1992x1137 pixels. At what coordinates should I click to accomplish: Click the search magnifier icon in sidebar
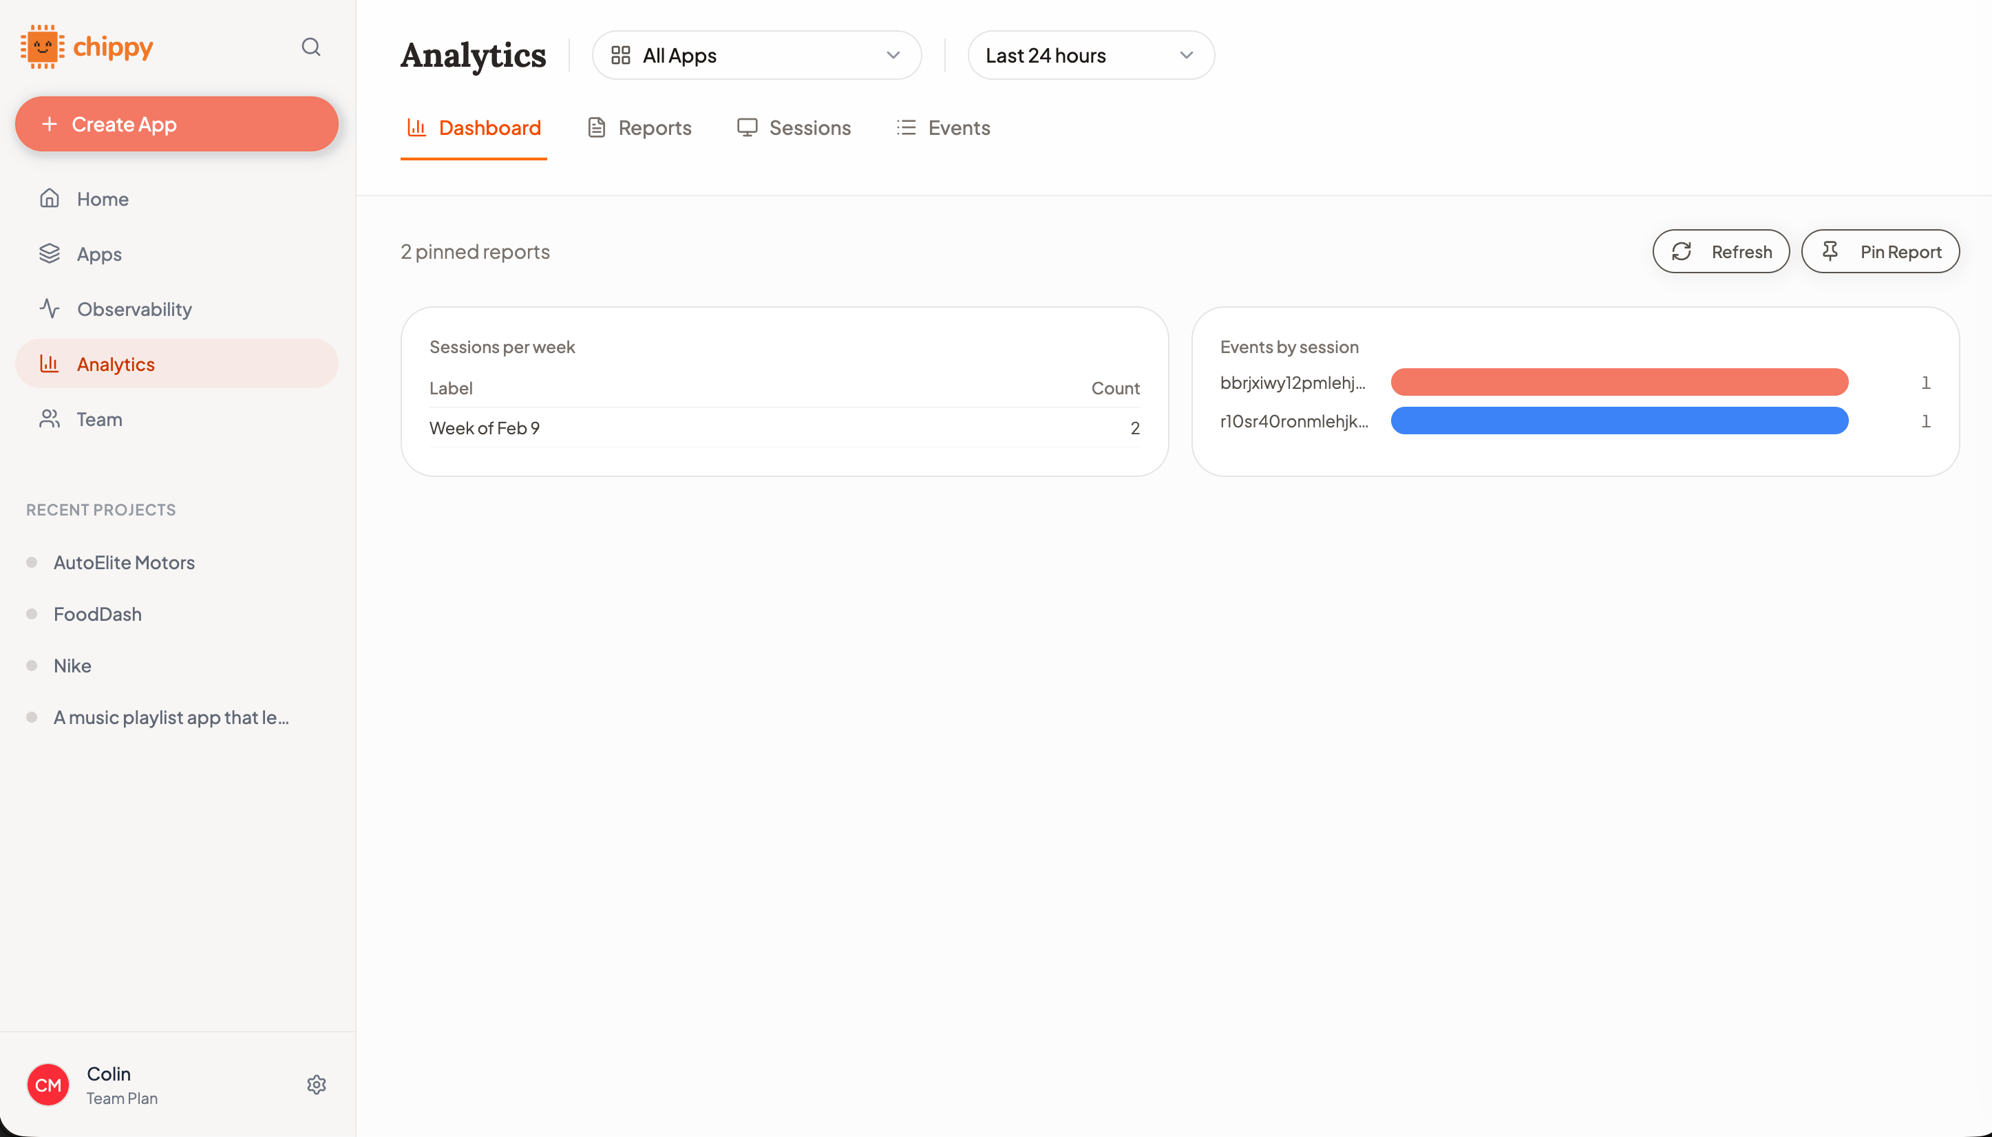311,47
